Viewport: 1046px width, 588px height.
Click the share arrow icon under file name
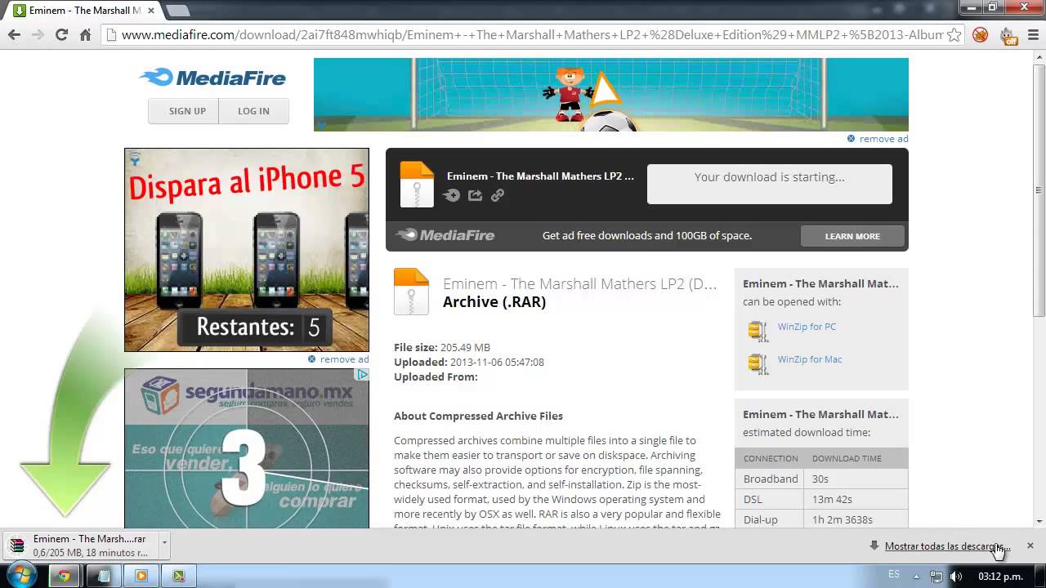click(475, 195)
